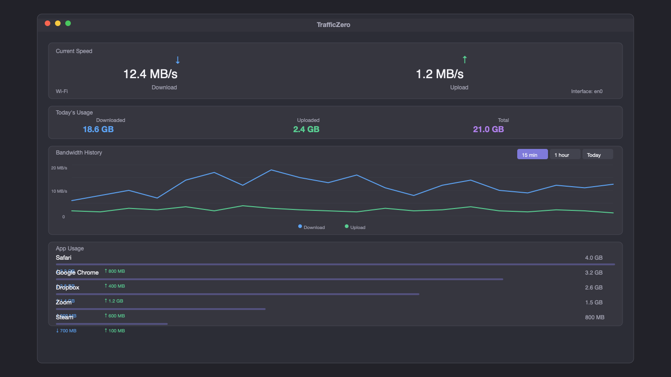This screenshot has height=377, width=671.
Task: Click the blue Download legend dot
Action: [x=300, y=227]
